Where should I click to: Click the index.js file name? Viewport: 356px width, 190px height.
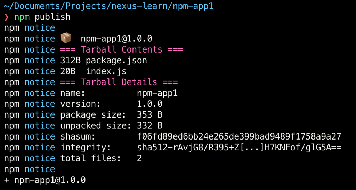(106, 71)
